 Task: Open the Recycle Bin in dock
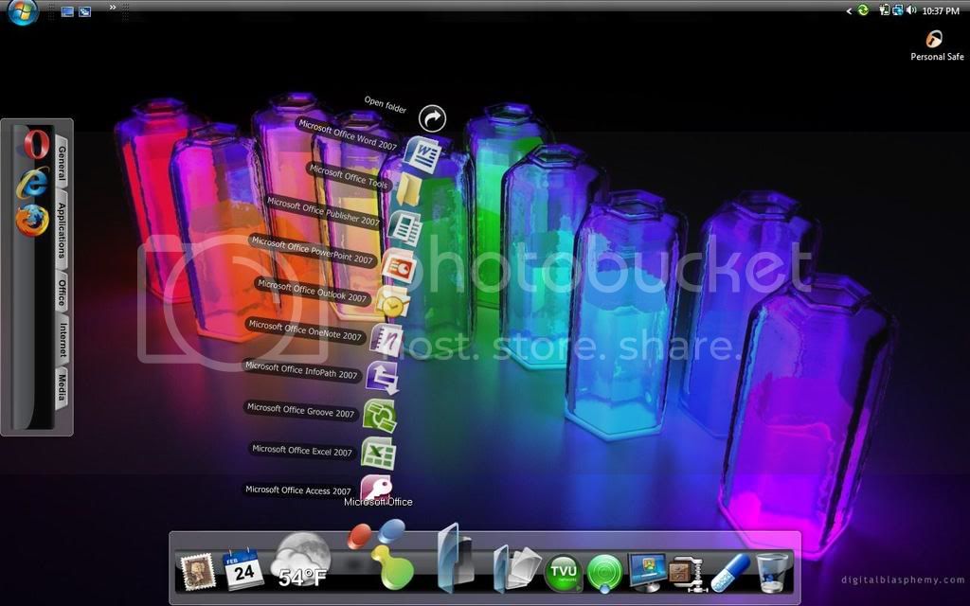(773, 573)
